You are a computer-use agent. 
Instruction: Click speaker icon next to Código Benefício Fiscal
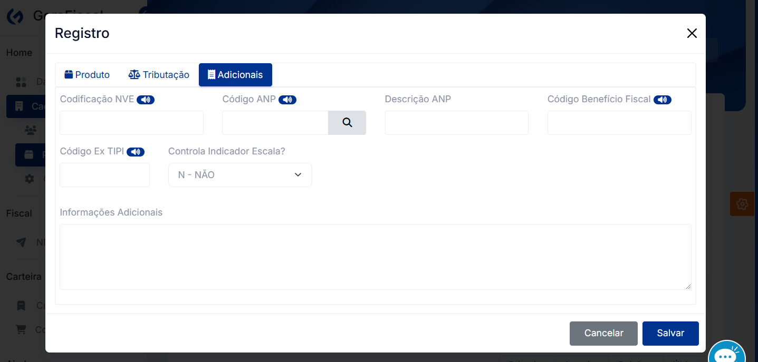pyautogui.click(x=663, y=100)
